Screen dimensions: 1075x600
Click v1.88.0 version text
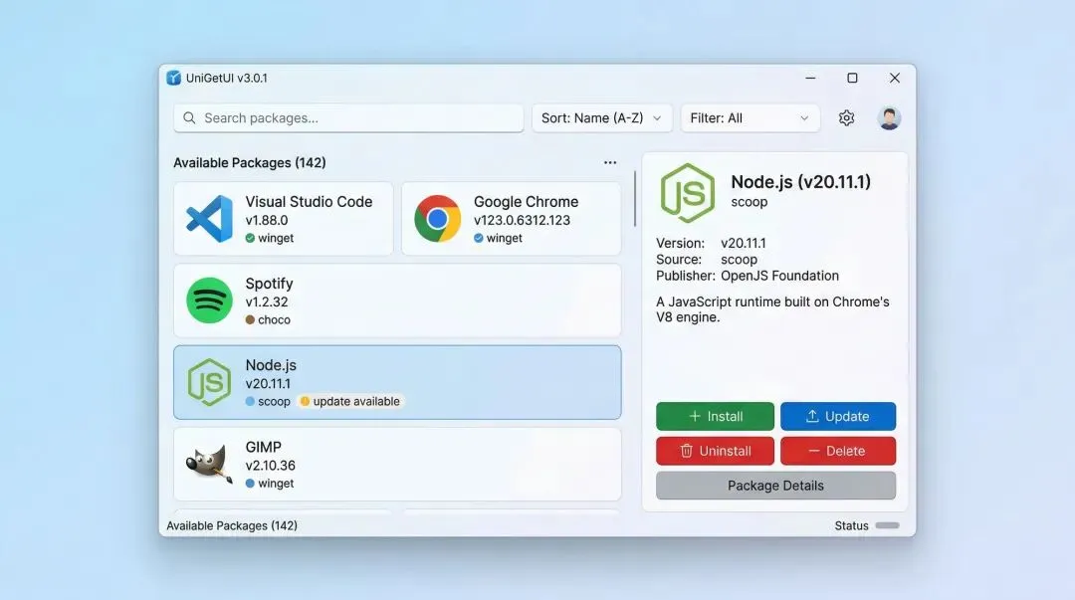tap(267, 220)
